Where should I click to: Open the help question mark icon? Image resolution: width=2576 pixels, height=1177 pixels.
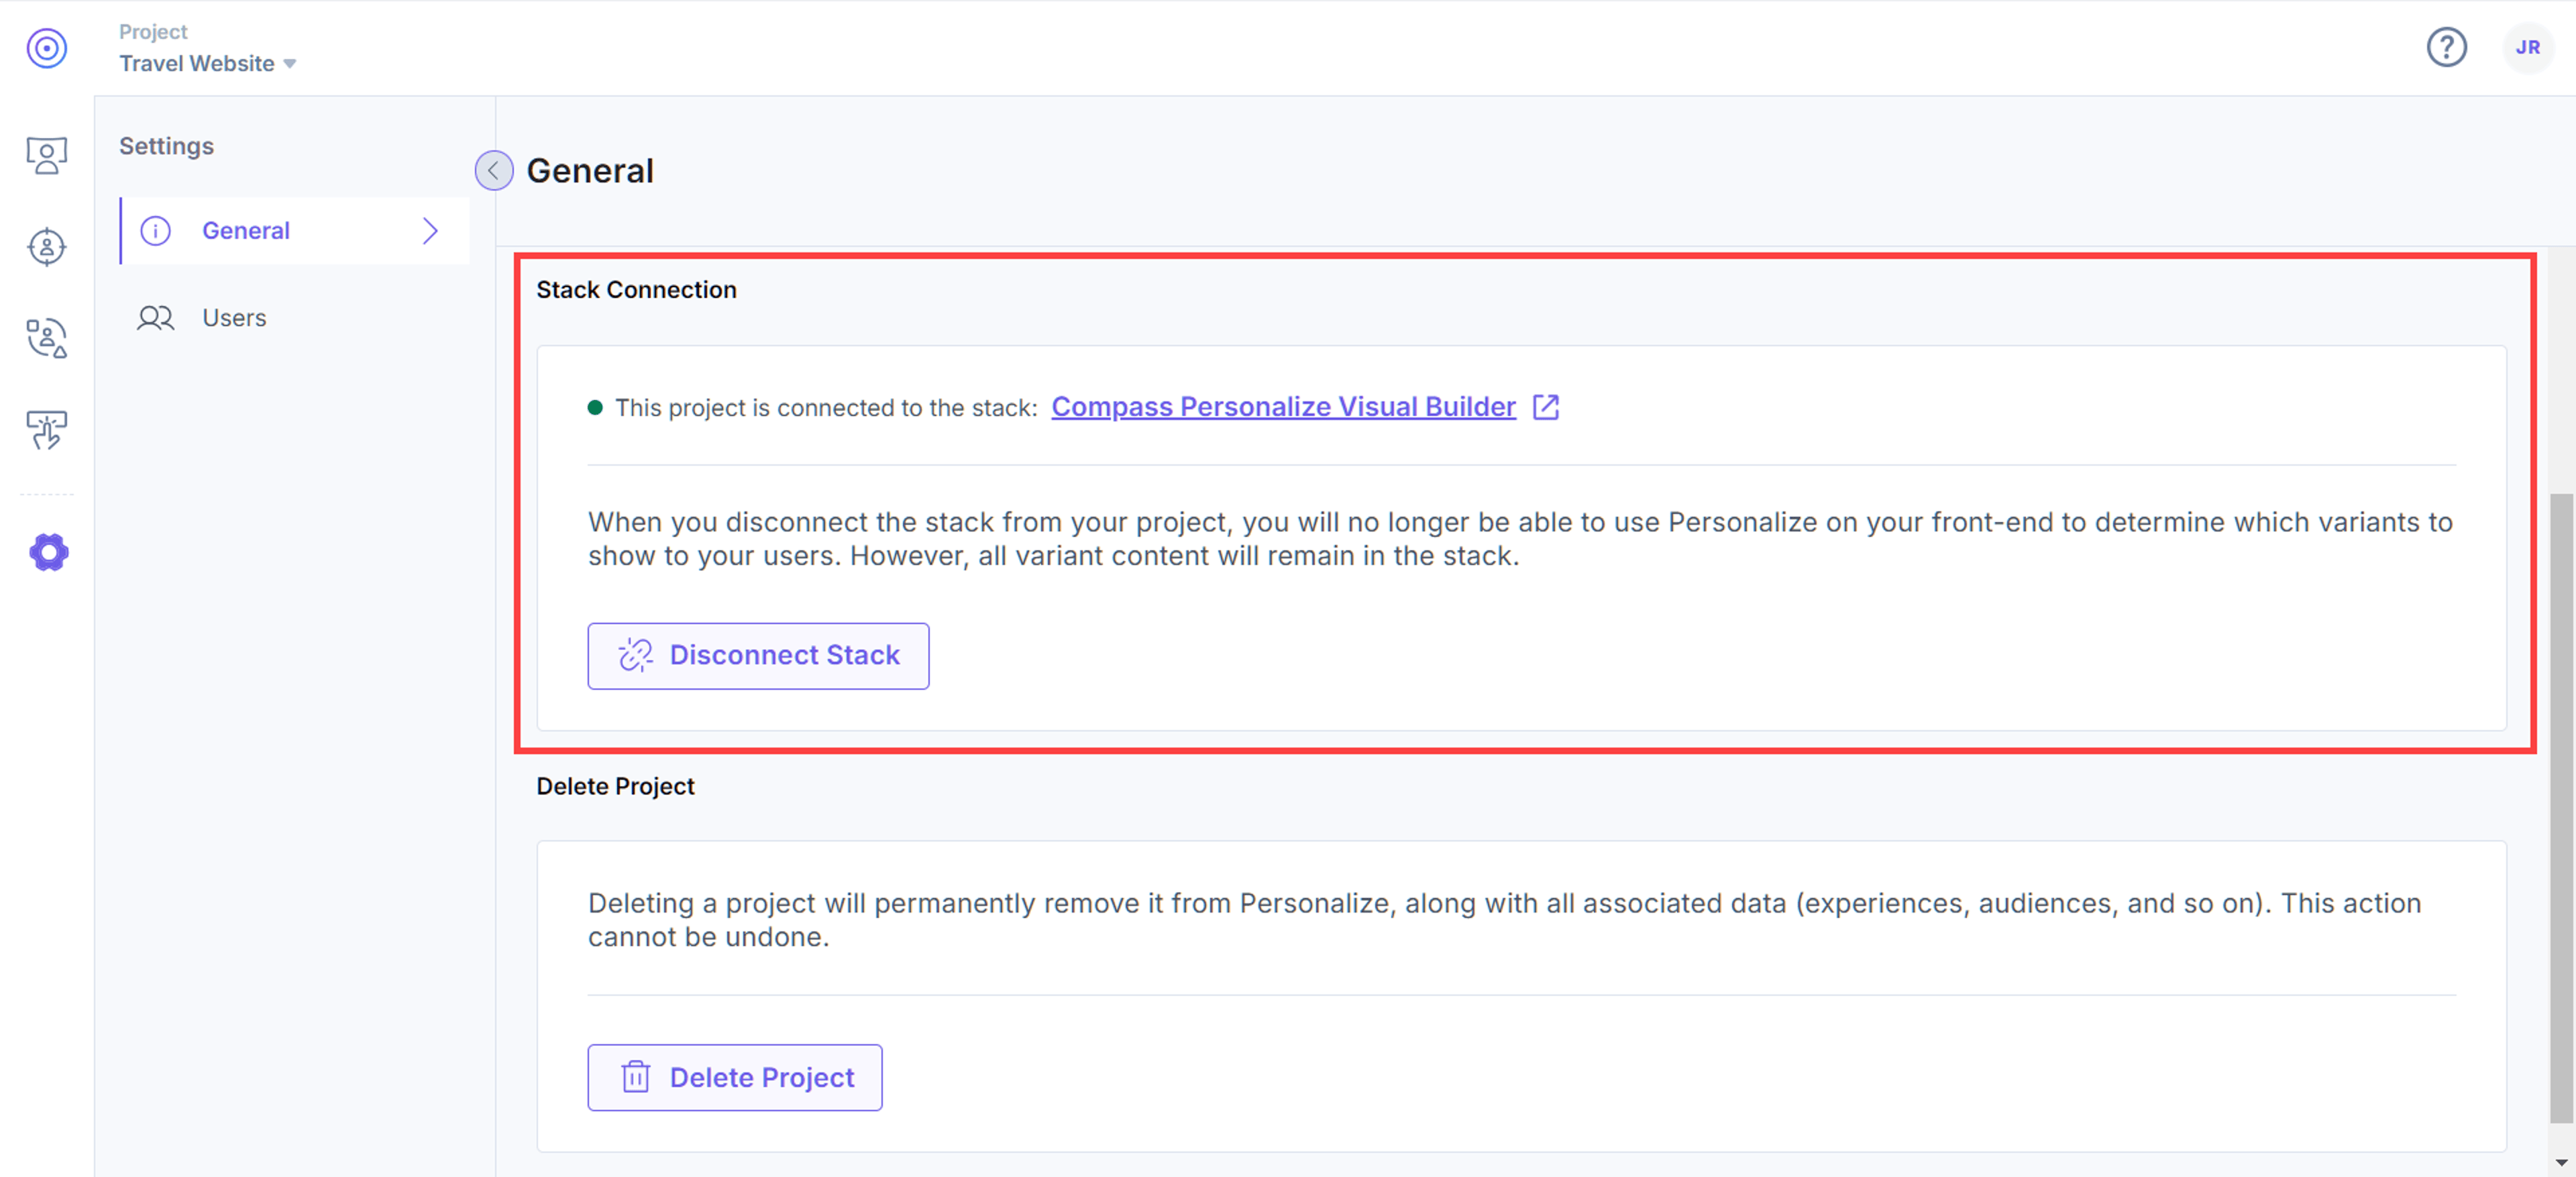tap(2446, 47)
